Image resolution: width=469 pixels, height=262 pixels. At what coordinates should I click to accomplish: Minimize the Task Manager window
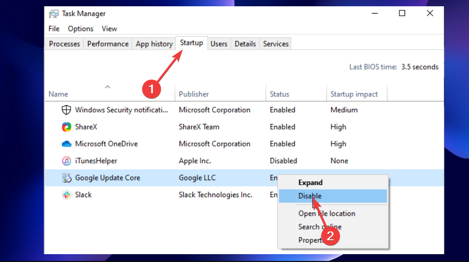coord(375,14)
